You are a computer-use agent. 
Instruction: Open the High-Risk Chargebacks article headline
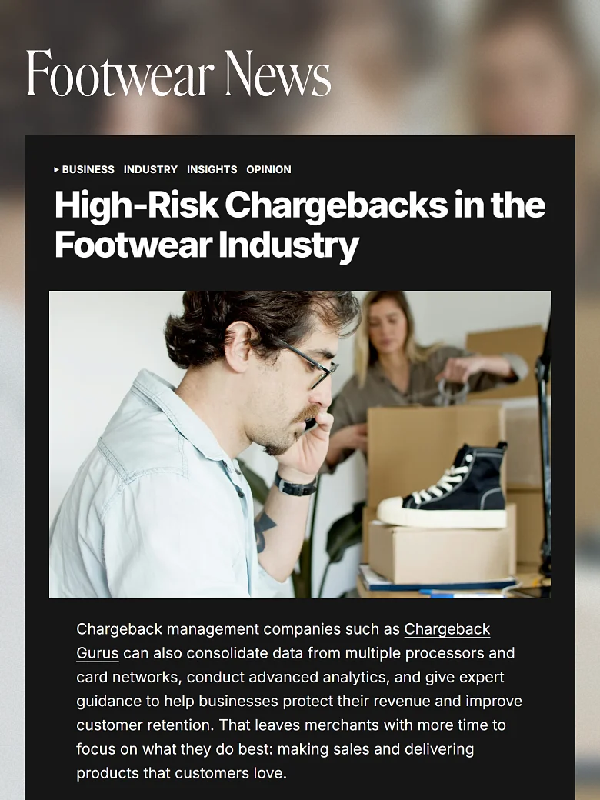(x=300, y=225)
